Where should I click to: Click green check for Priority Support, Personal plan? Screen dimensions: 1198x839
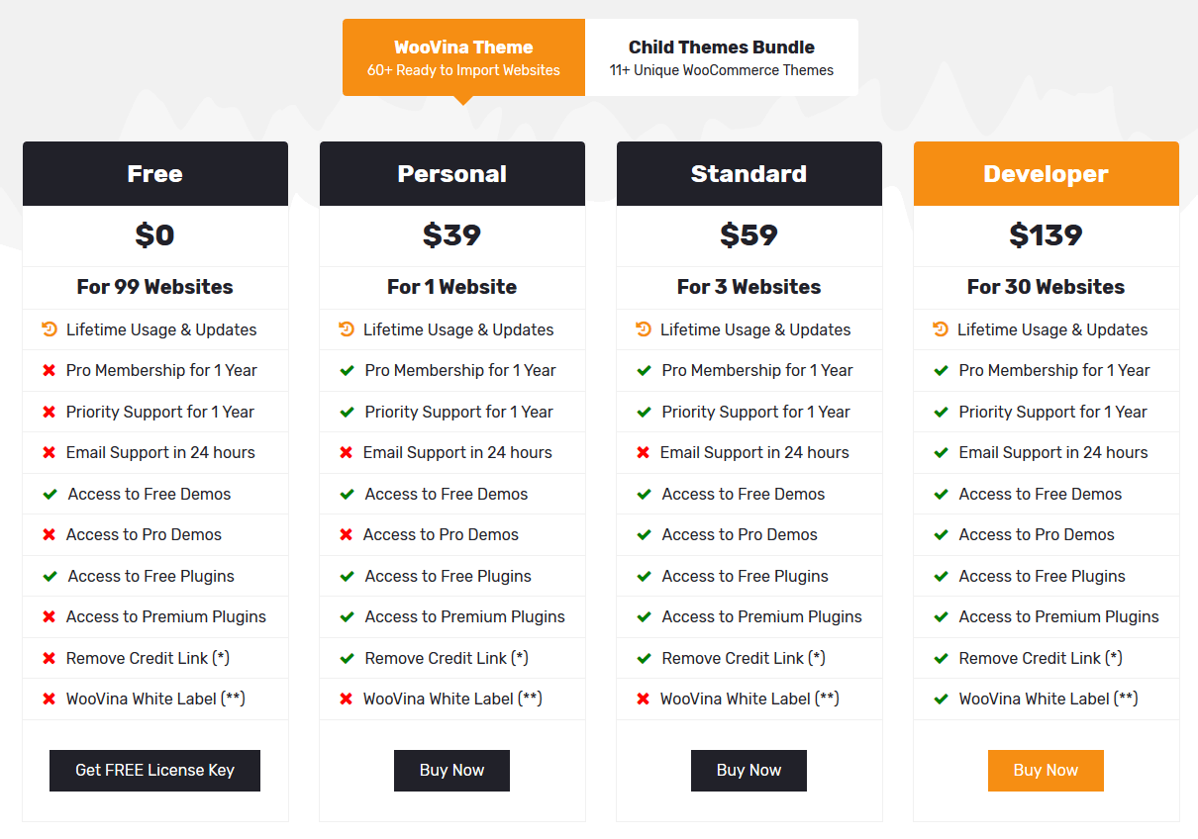coord(347,412)
